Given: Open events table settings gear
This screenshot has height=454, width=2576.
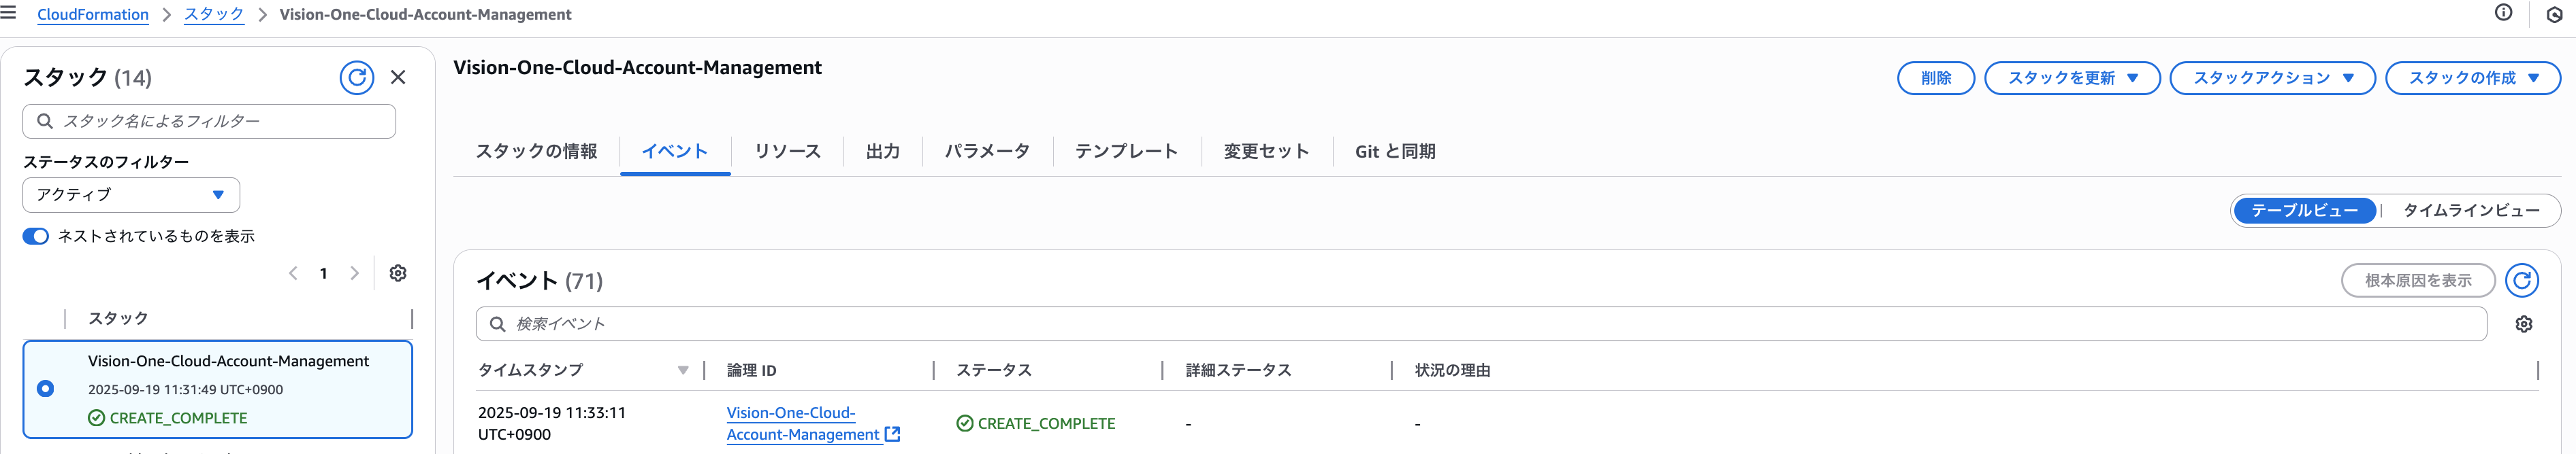Looking at the screenshot, I should 2523,324.
